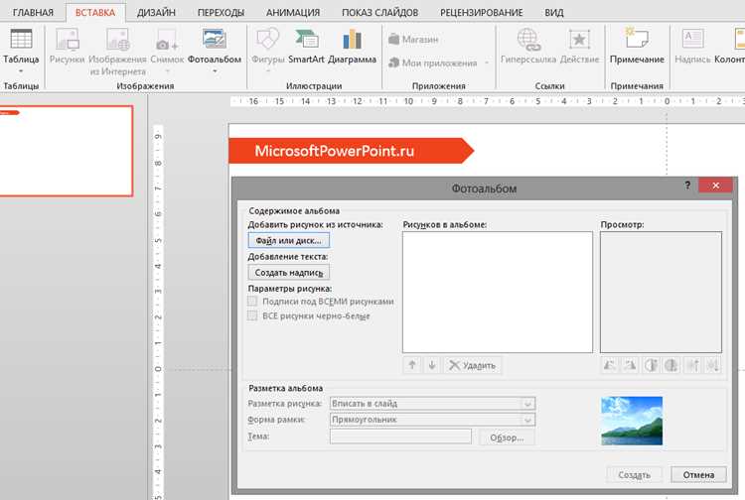Select Изображения из Интернета icon
Viewport: 745px width, 500px height.
click(x=117, y=52)
